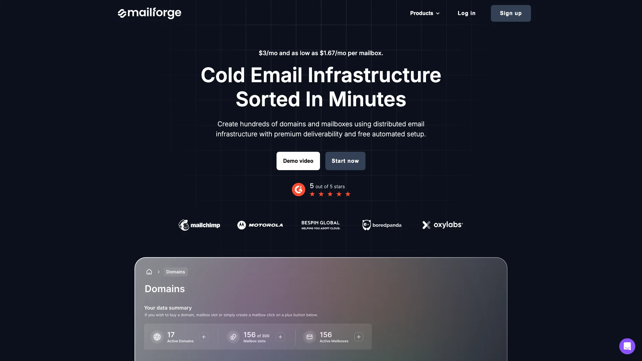Click the mailbox slots icon in summary

pyautogui.click(x=233, y=337)
